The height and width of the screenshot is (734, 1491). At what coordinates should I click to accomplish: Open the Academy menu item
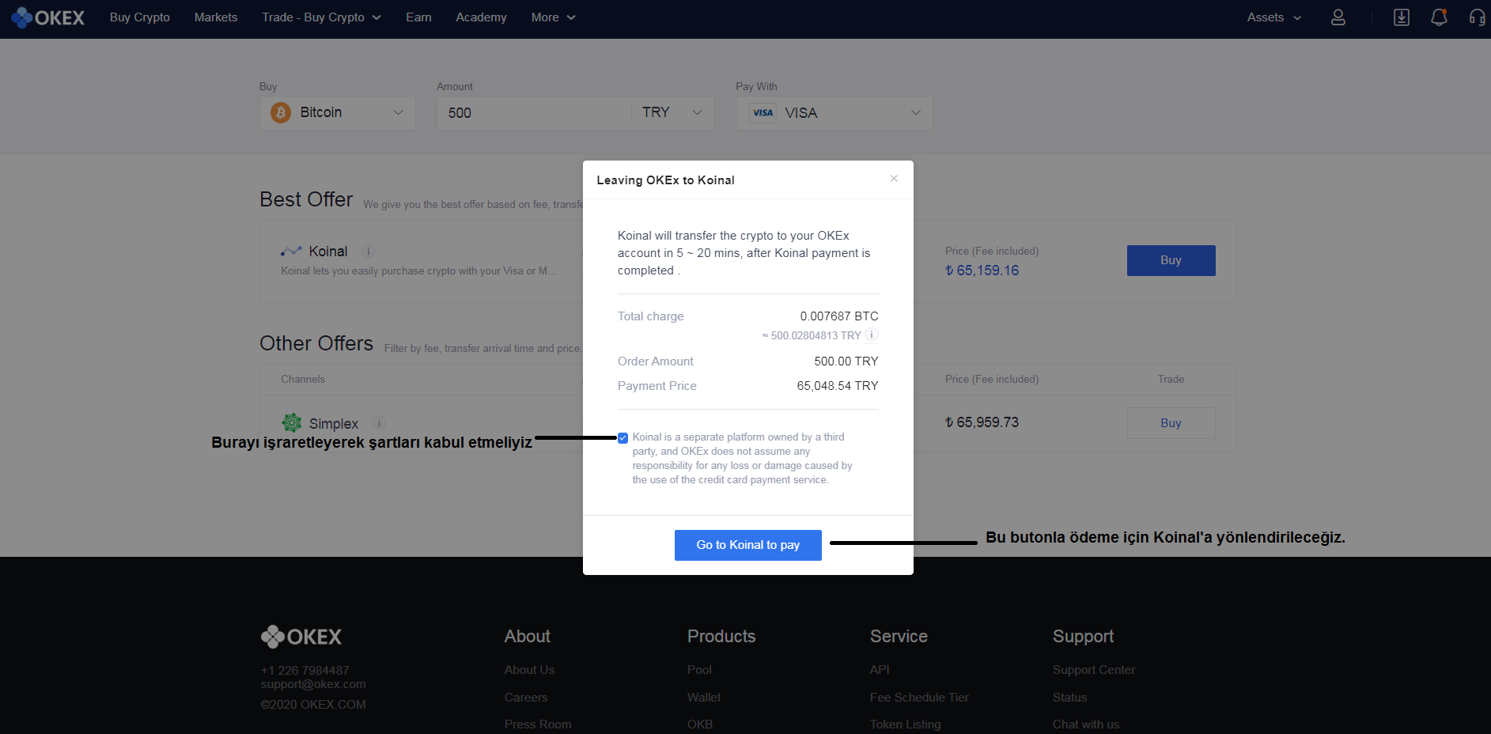(x=481, y=17)
